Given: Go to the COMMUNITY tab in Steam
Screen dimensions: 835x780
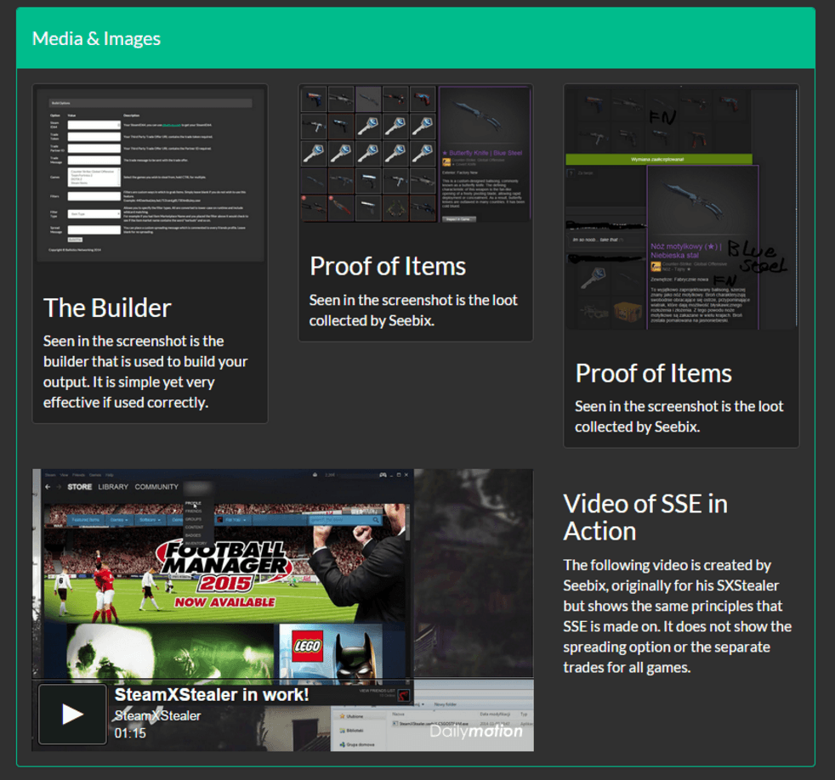Looking at the screenshot, I should (156, 488).
